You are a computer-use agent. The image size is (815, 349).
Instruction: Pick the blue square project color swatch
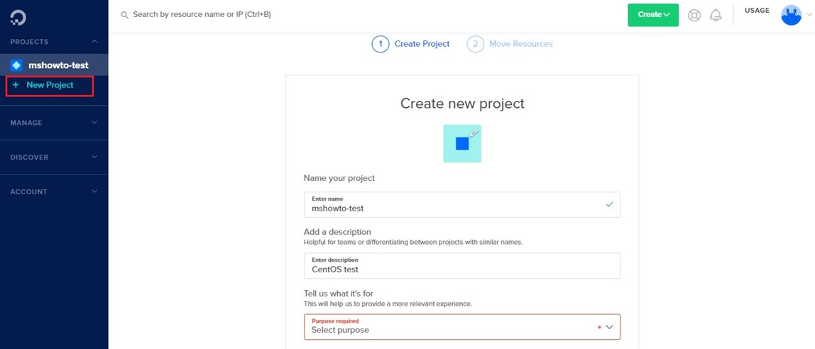462,144
